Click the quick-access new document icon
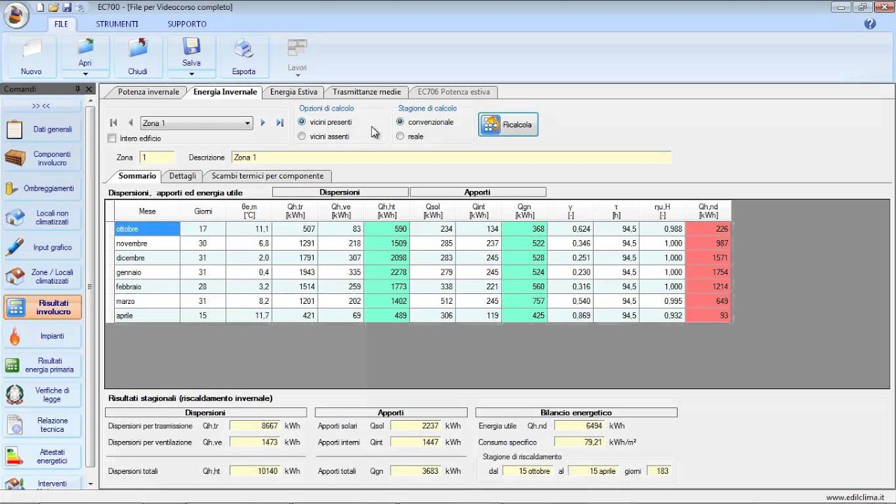The width and height of the screenshot is (896, 504). tap(41, 7)
